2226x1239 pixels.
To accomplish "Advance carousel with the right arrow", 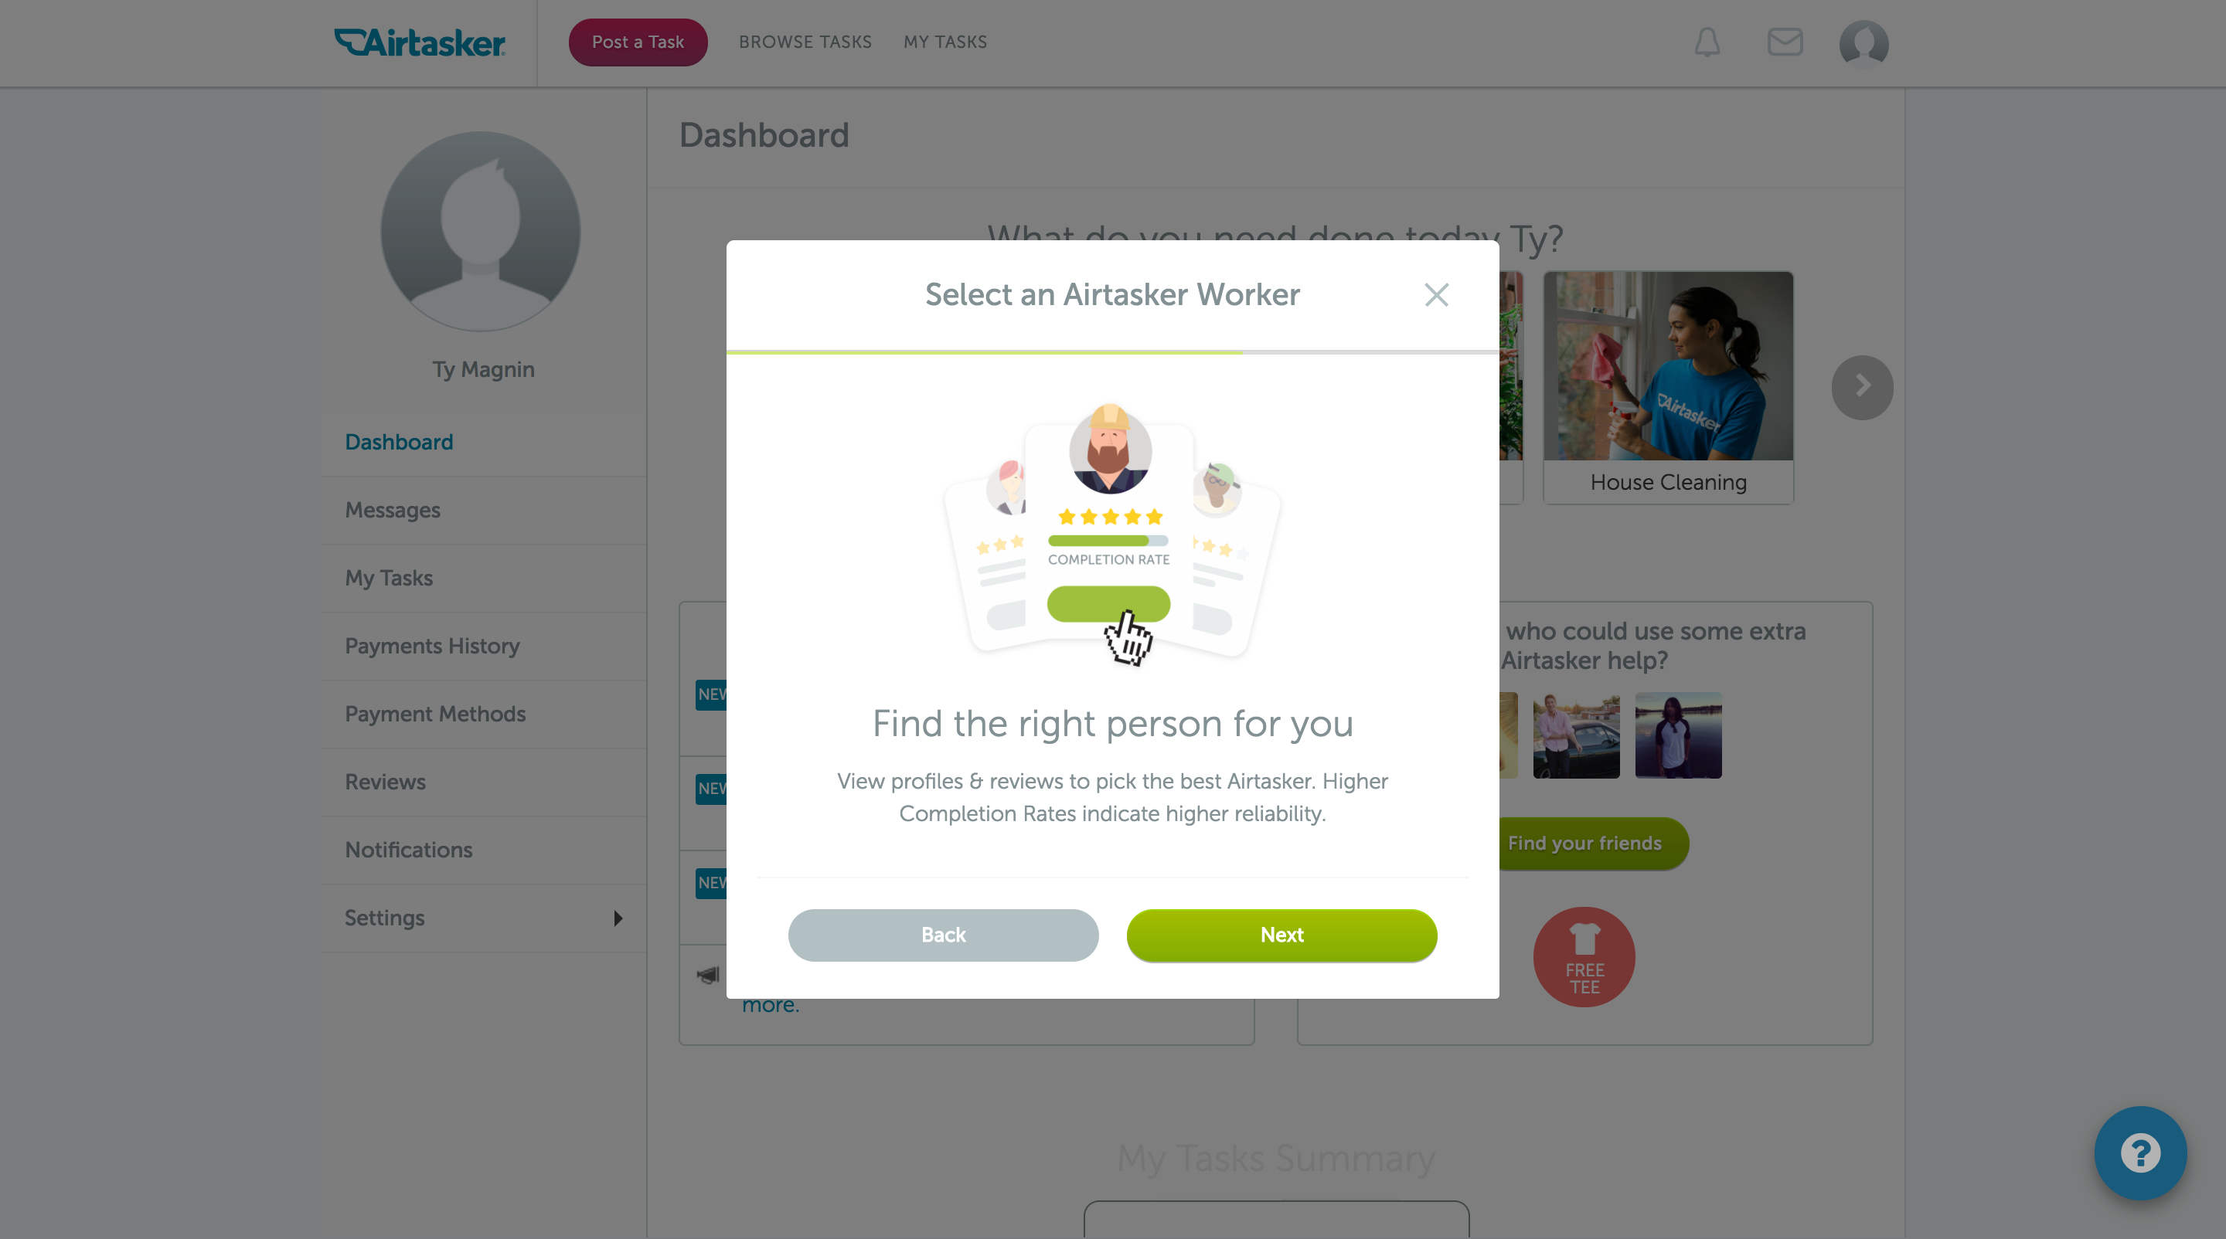I will [1862, 387].
